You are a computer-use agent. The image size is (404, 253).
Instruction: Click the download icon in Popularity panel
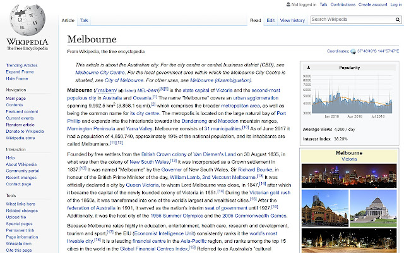tap(309, 68)
